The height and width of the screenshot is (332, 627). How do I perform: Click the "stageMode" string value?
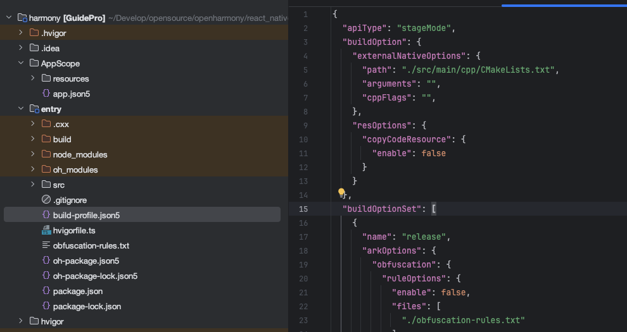coord(424,28)
